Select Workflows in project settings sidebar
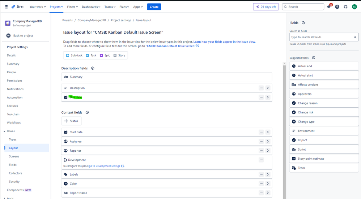This screenshot has height=199, width=361. point(14,123)
